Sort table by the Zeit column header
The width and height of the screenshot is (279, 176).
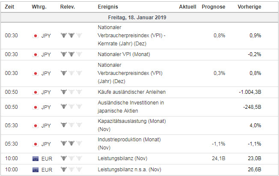(x=10, y=7)
